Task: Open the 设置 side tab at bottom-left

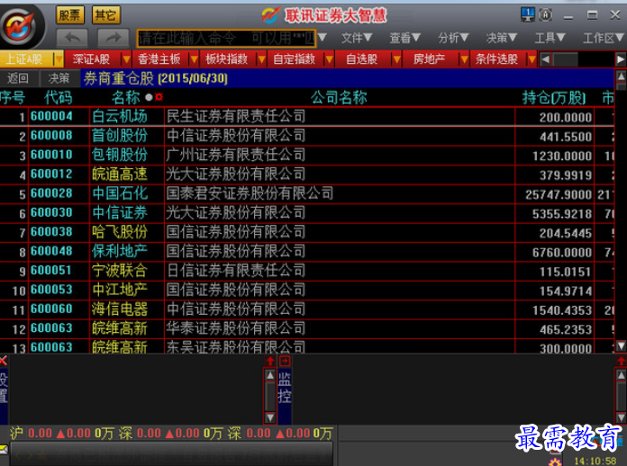Action: pyautogui.click(x=4, y=388)
